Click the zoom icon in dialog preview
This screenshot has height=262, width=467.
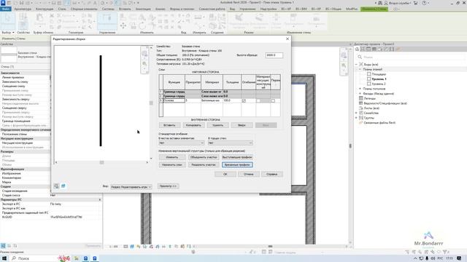pyautogui.click(x=144, y=63)
